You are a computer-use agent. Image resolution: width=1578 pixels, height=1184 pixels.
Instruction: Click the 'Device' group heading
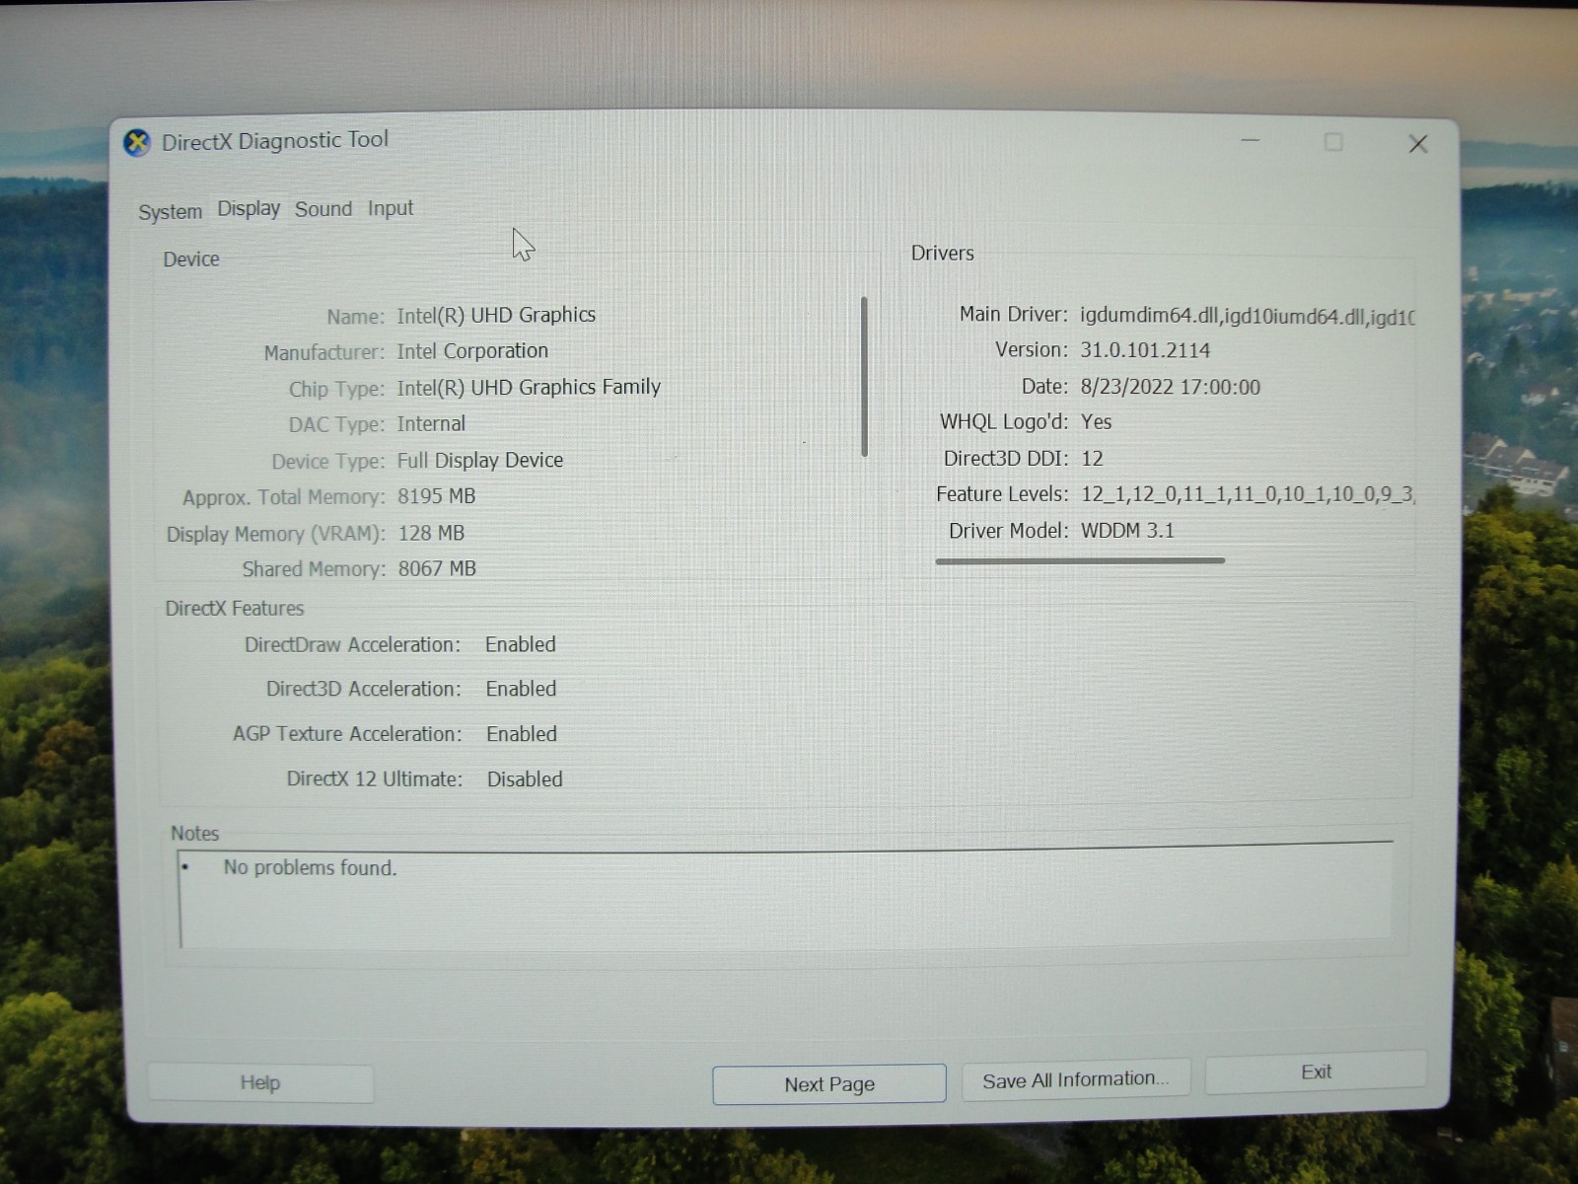(x=191, y=259)
